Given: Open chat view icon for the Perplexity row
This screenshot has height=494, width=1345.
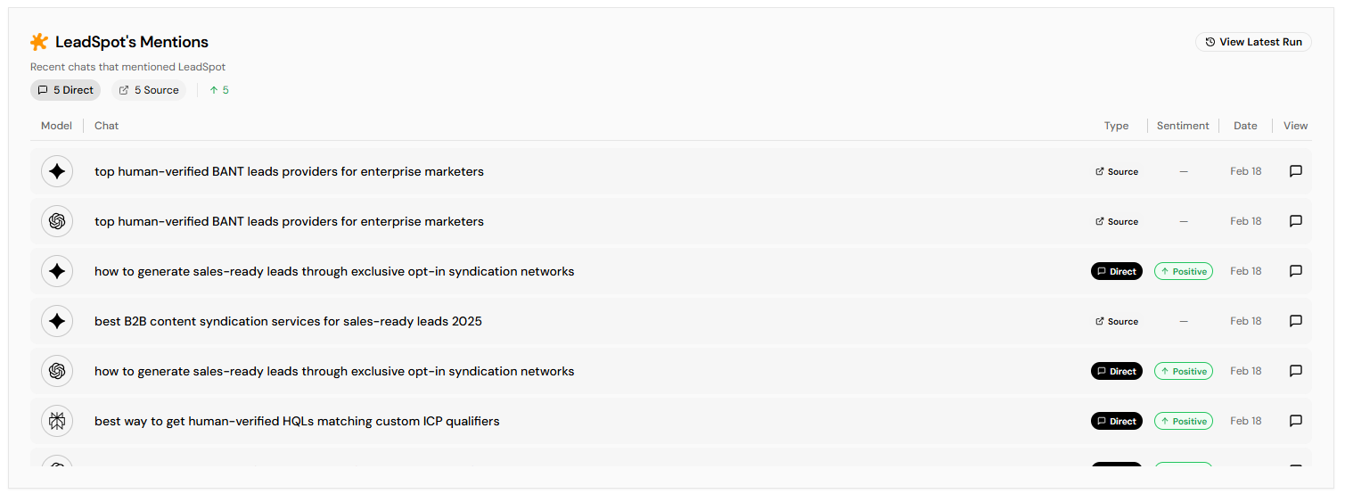Looking at the screenshot, I should pos(1295,421).
